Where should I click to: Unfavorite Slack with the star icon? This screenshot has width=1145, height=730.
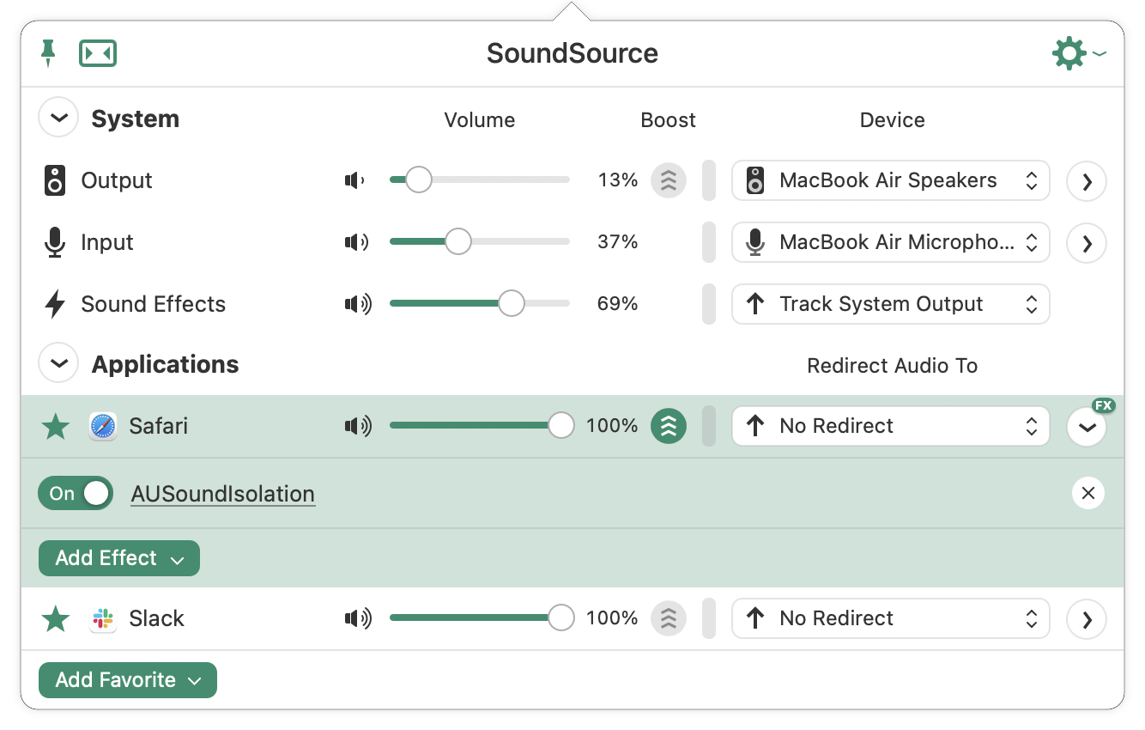tap(56, 618)
